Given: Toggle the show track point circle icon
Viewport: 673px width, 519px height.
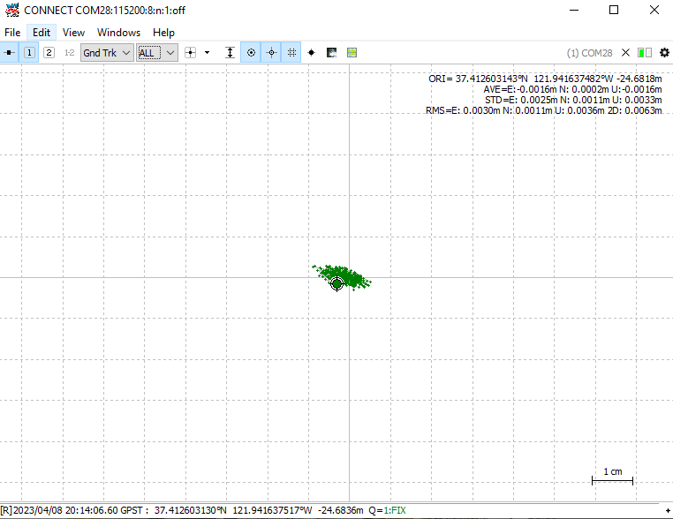Looking at the screenshot, I should click(251, 53).
